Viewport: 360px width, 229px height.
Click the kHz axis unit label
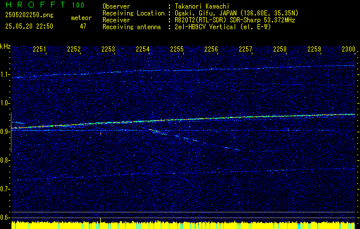5,46
